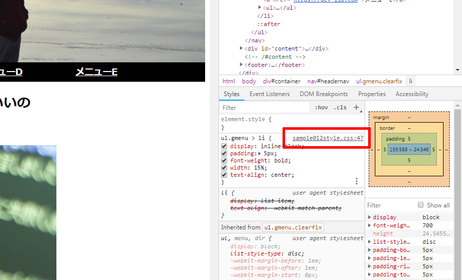Expand the div id="content" node
Viewport: 462px width, 280px height.
(x=242, y=49)
